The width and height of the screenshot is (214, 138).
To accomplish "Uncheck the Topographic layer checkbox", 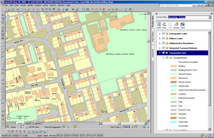I will (163, 53).
